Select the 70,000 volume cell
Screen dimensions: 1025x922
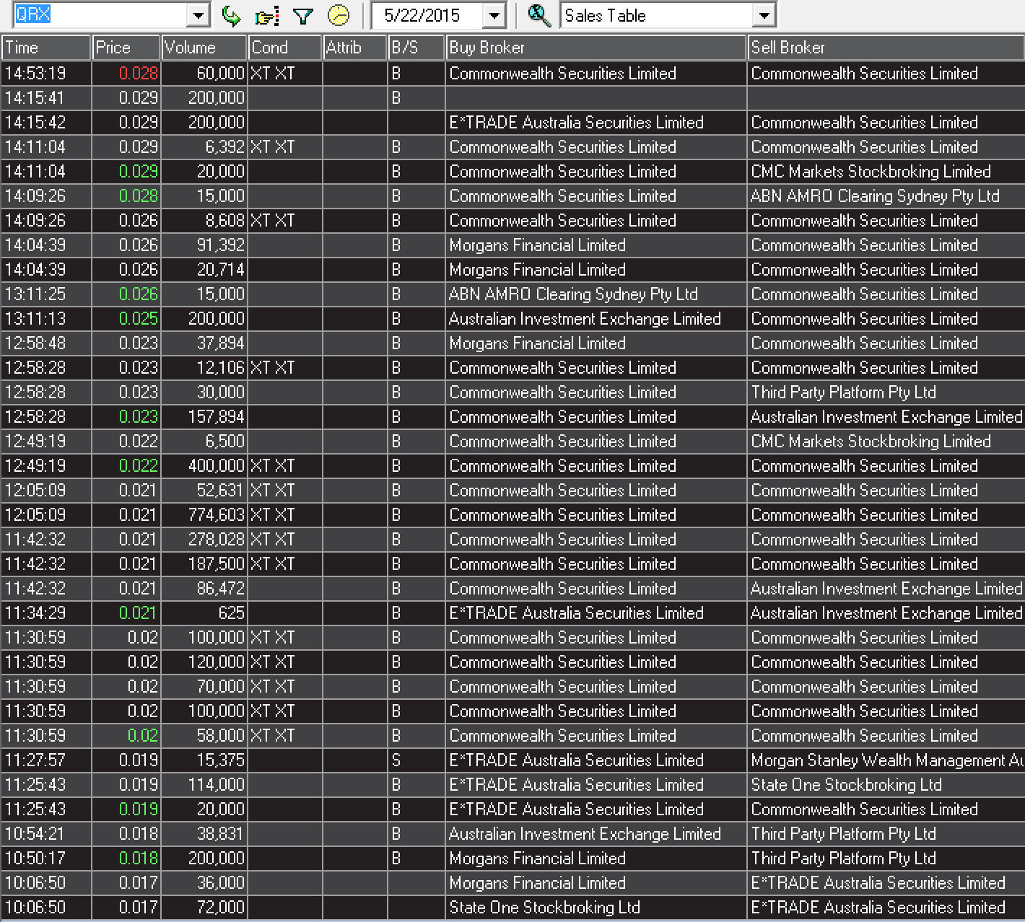(x=204, y=687)
